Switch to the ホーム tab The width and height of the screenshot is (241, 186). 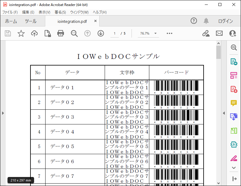click(x=11, y=21)
